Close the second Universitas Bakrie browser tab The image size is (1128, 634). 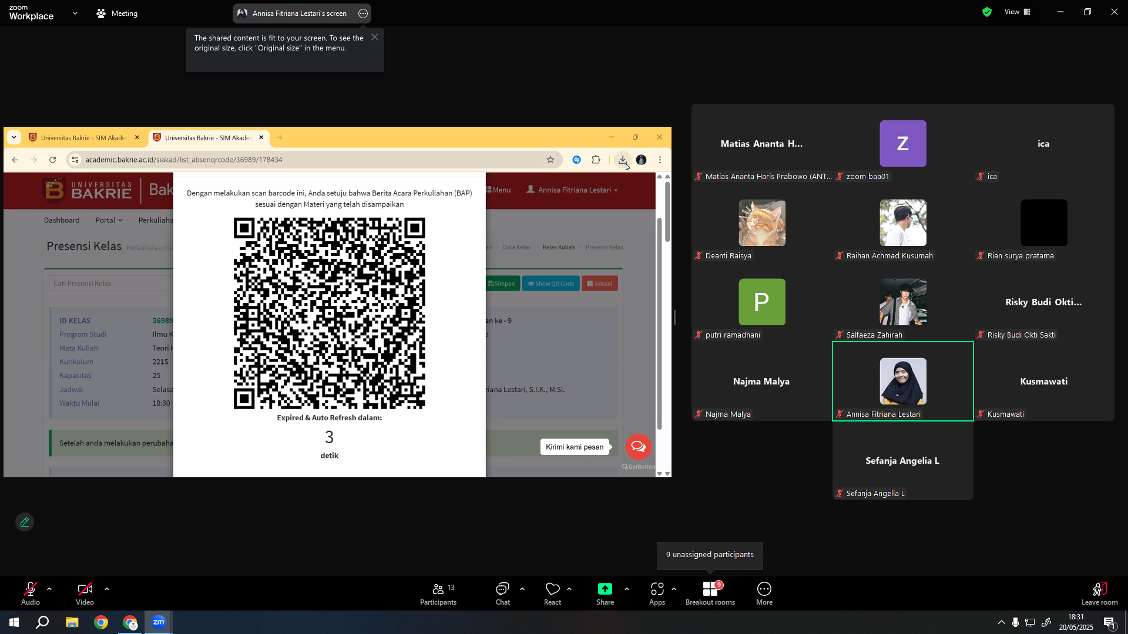(x=261, y=137)
